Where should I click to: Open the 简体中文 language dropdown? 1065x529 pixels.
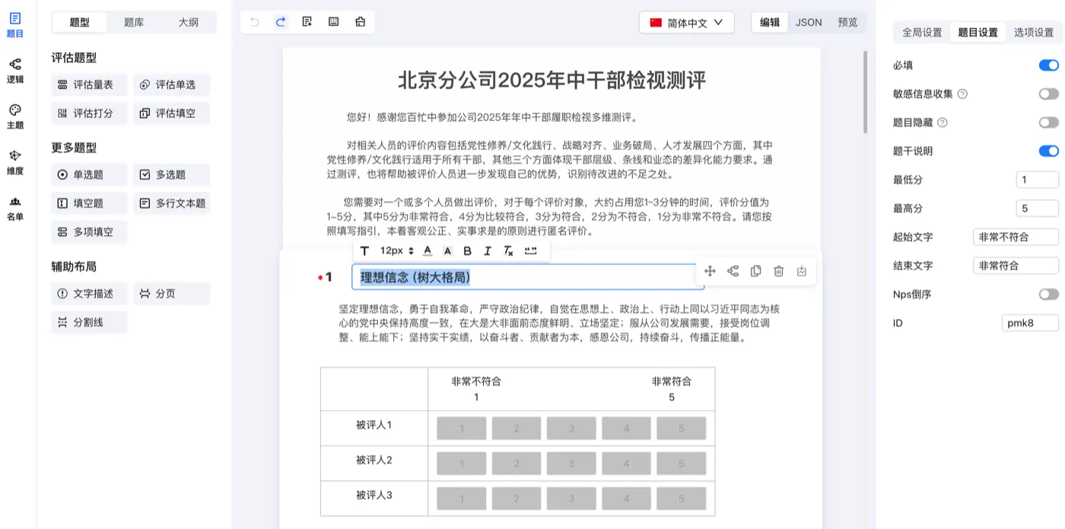pyautogui.click(x=687, y=23)
